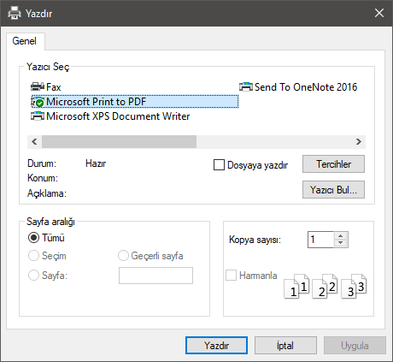Click the Kopya sayısı number field

(320, 240)
